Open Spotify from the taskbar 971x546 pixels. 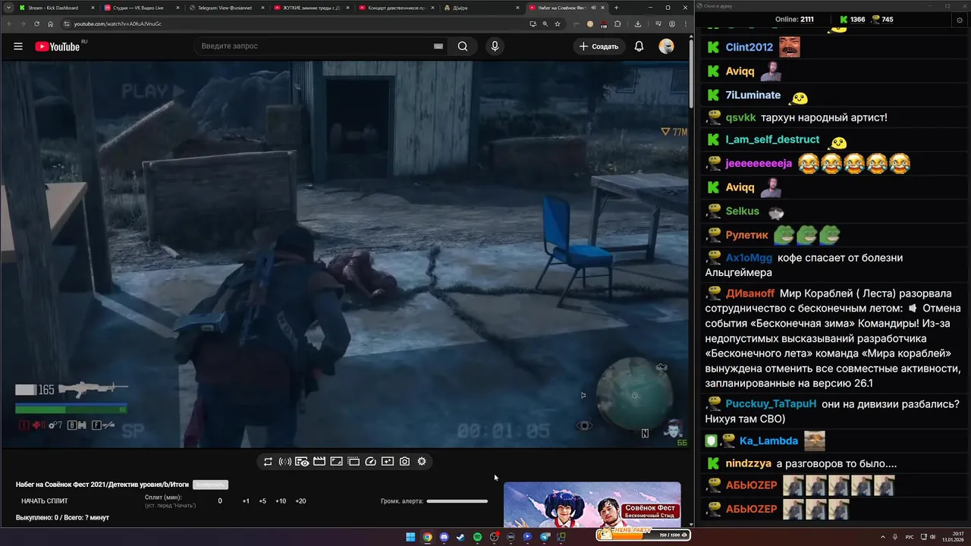[x=477, y=537]
